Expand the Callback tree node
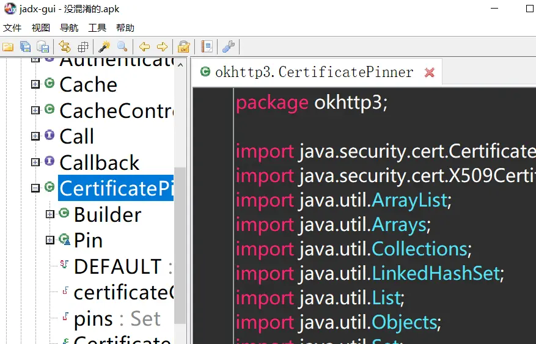This screenshot has width=536, height=344. [x=35, y=162]
